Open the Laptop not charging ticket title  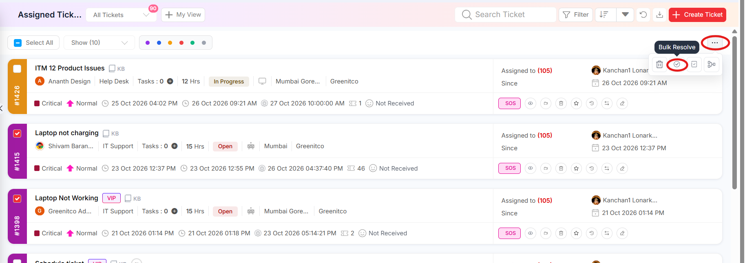(x=67, y=133)
